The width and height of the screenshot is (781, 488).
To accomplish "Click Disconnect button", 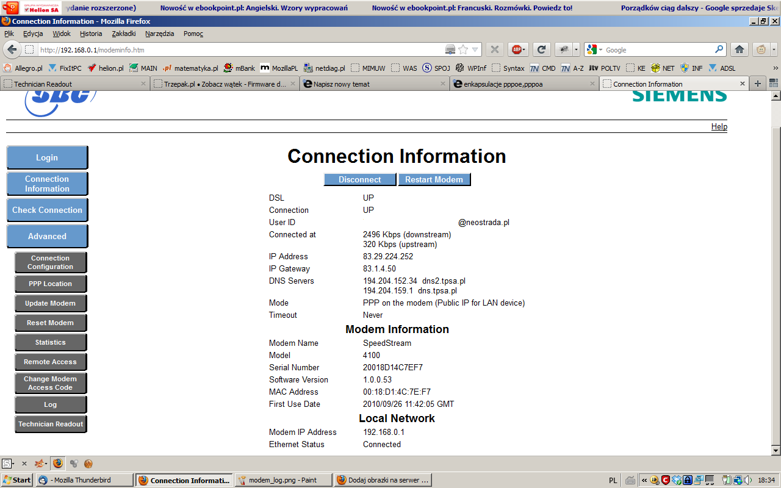I will 359,179.
